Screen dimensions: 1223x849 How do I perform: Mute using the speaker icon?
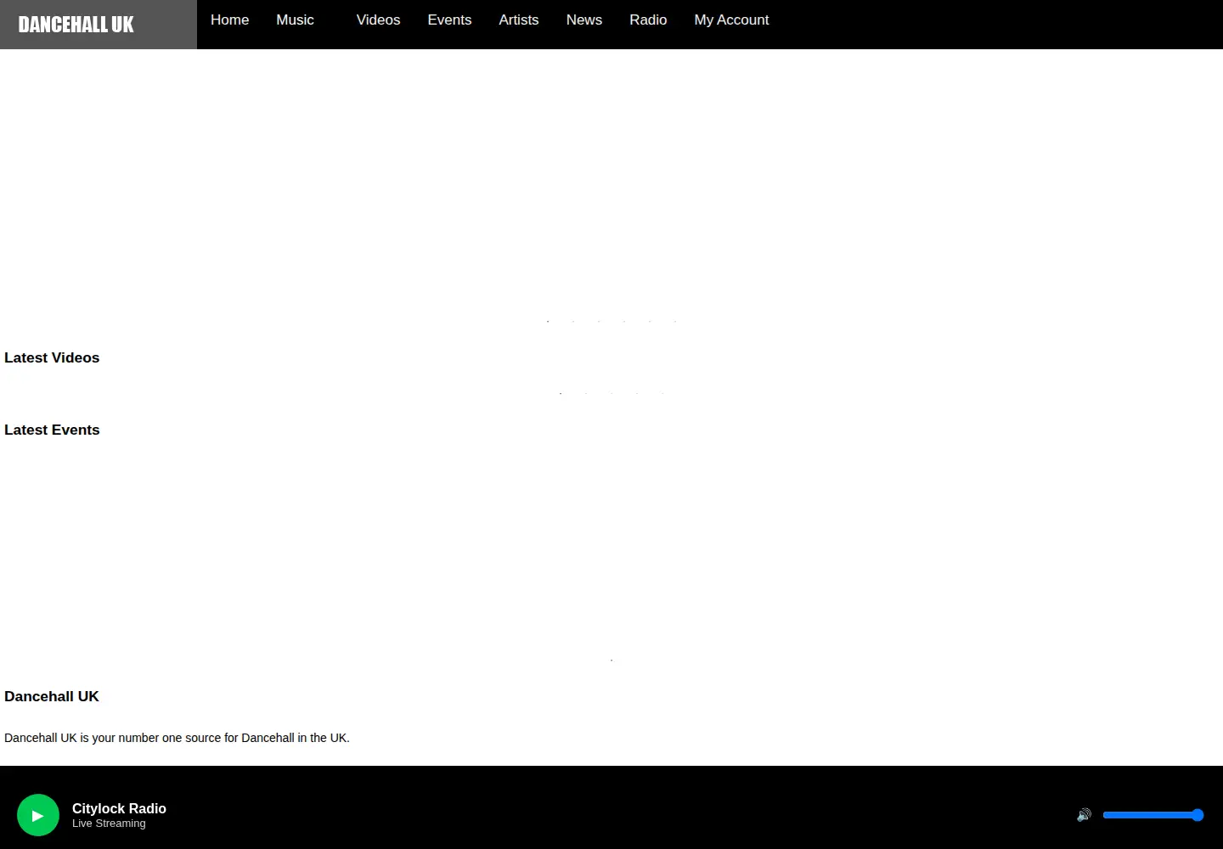1084,815
